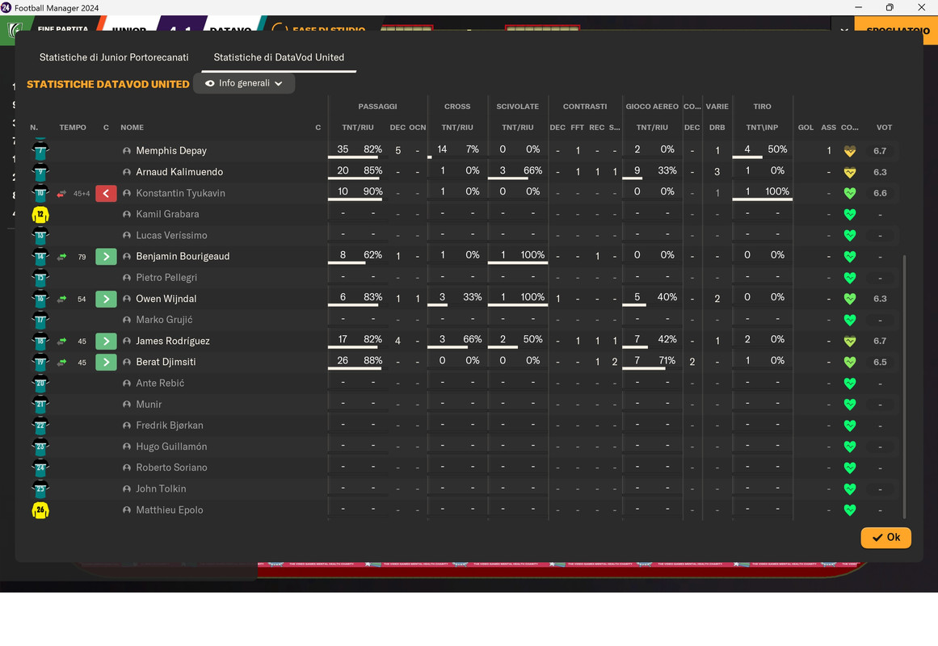Click the SCIVOLATE group header
The image size is (938, 646).
tap(517, 107)
